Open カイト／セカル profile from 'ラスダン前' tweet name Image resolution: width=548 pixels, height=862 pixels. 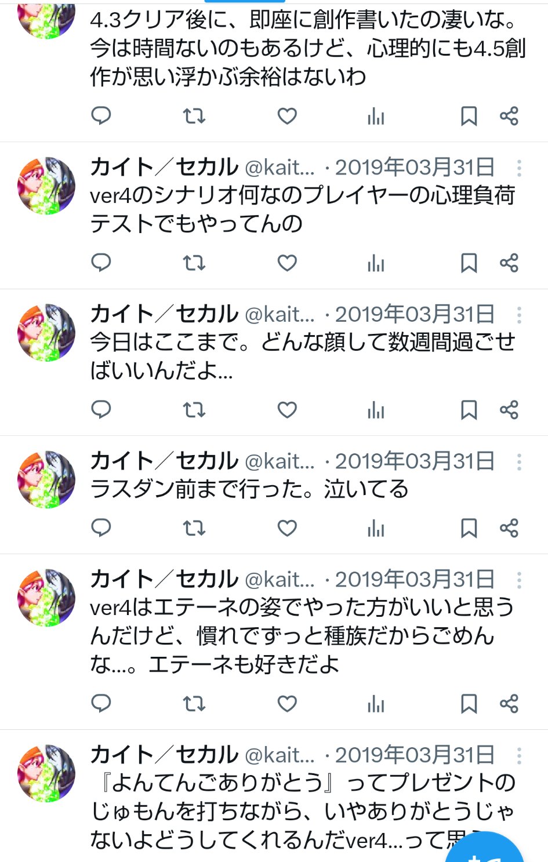164,461
